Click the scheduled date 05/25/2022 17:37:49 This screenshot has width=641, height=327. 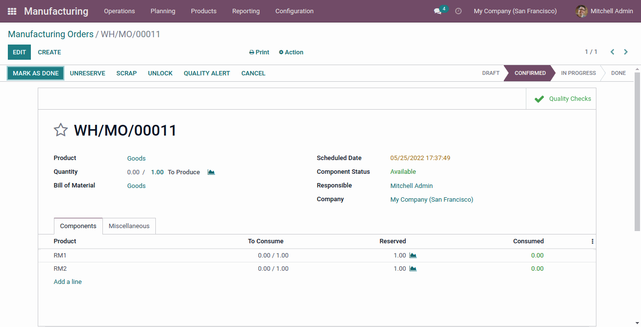pos(420,159)
